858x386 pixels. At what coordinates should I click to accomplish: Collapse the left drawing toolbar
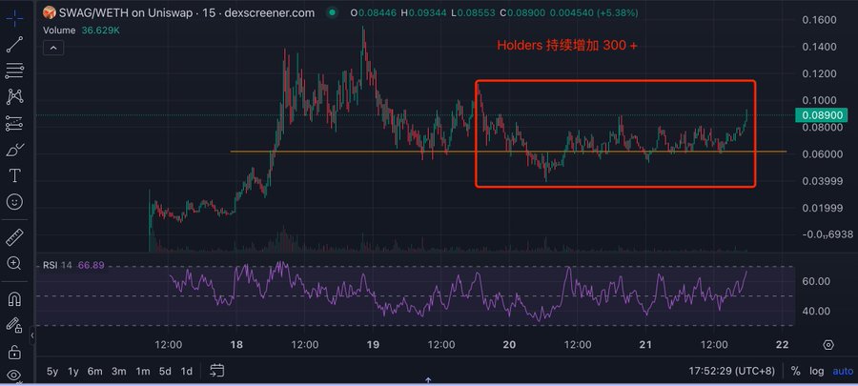click(32, 335)
